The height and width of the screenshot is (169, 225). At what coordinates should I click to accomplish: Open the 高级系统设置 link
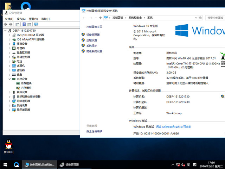click(x=94, y=51)
